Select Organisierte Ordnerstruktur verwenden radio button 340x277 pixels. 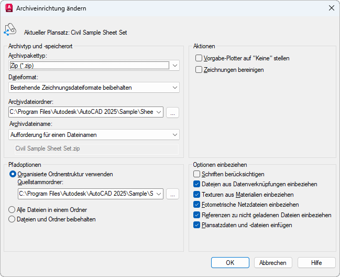point(13,174)
